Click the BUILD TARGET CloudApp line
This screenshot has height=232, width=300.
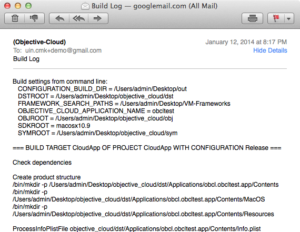click(147, 148)
